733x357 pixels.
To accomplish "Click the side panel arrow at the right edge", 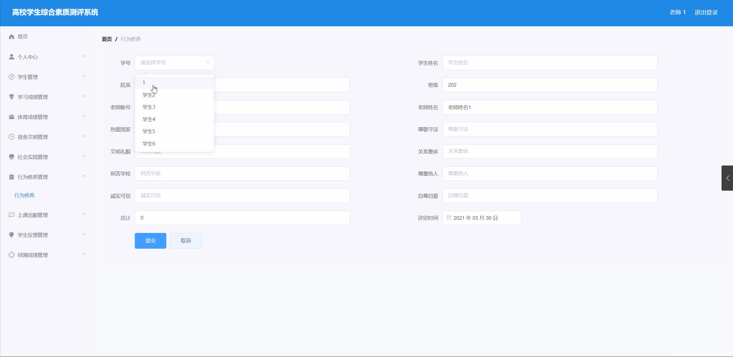I will (x=727, y=178).
